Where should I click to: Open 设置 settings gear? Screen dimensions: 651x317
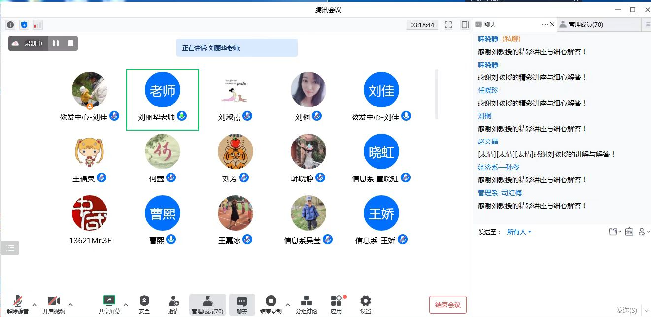coord(365,305)
